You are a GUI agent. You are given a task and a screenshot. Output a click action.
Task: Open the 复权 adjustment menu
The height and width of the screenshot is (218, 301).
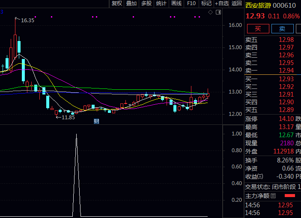click(117, 3)
